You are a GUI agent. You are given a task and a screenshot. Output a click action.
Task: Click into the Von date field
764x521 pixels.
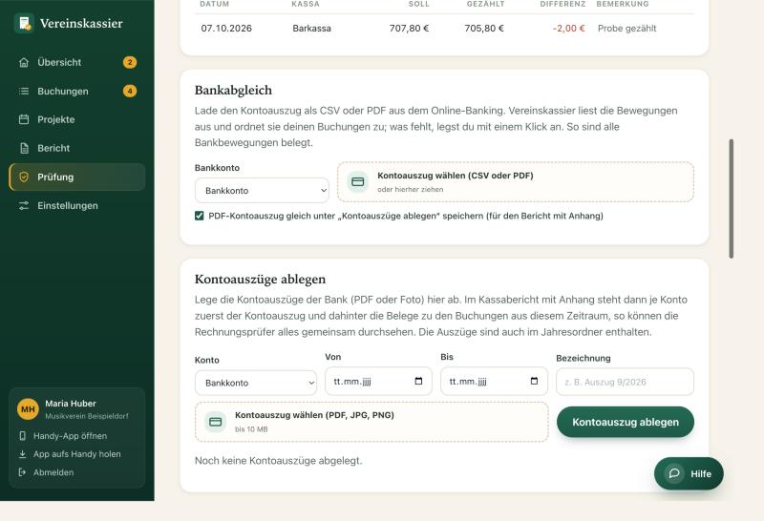pyautogui.click(x=378, y=382)
